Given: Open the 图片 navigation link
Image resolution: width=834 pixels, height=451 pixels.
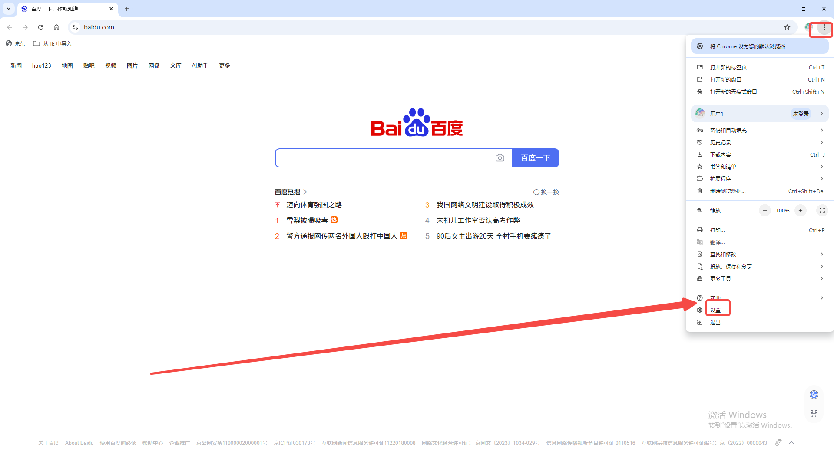Looking at the screenshot, I should click(x=132, y=65).
